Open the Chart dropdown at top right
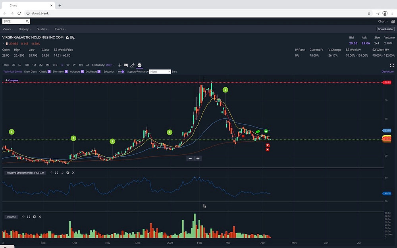Screen dimensions: 397x248 point(383,21)
